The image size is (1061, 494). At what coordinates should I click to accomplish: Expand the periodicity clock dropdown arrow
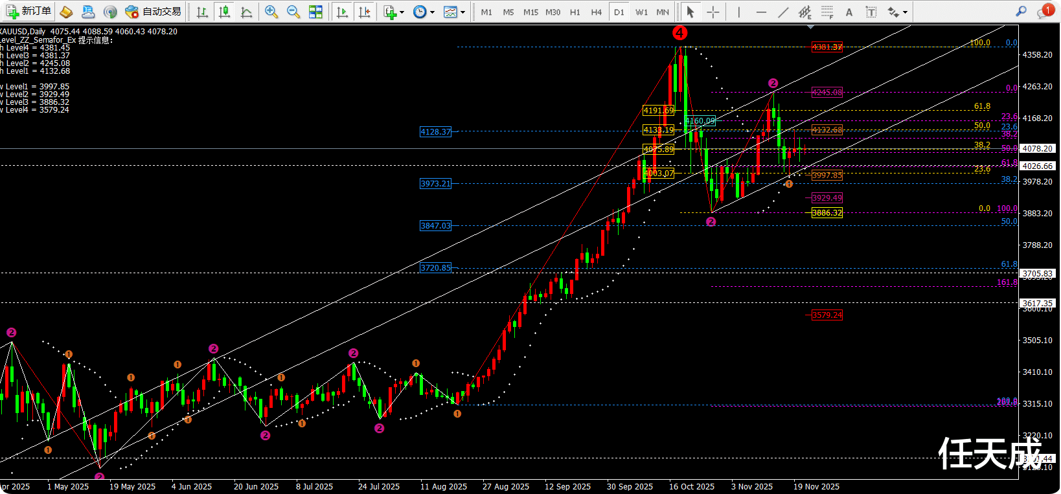click(432, 12)
